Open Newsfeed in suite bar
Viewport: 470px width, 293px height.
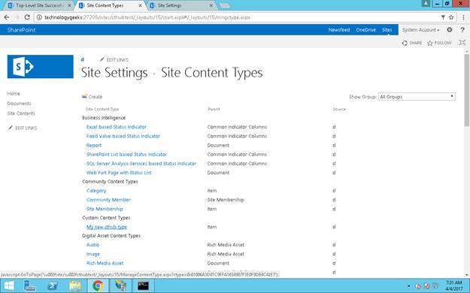[x=339, y=29]
